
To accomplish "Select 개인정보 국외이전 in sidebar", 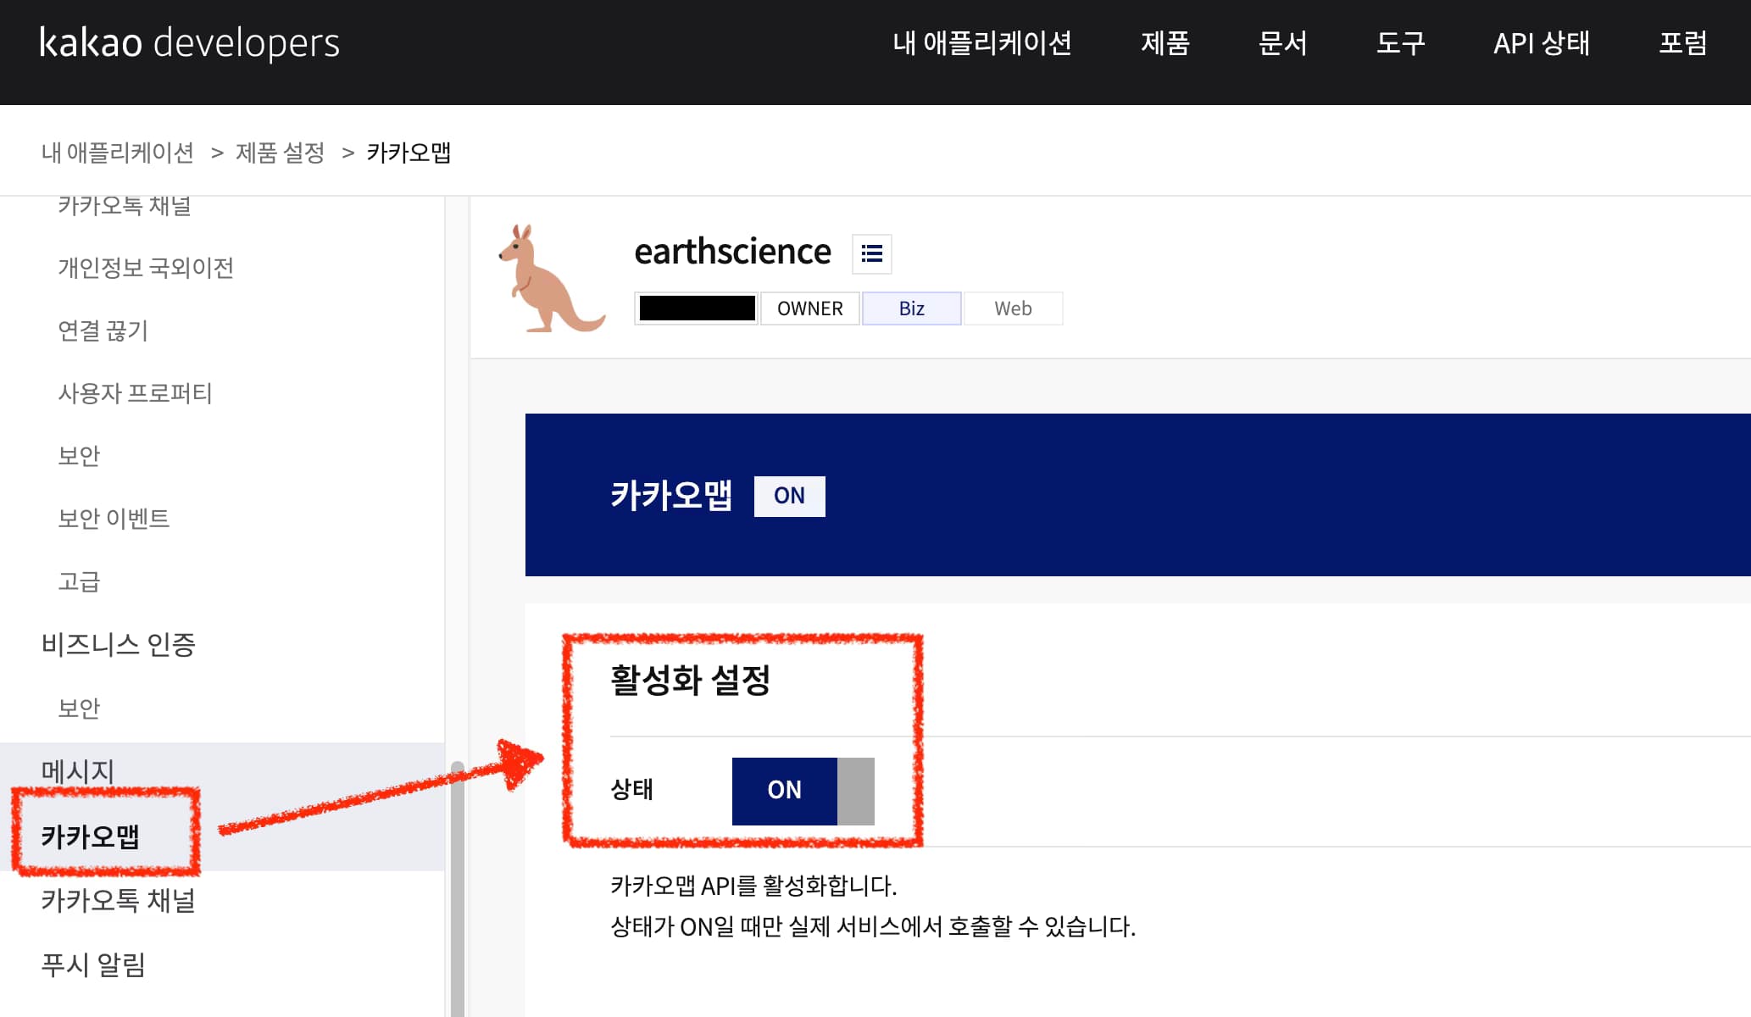I will click(x=146, y=268).
